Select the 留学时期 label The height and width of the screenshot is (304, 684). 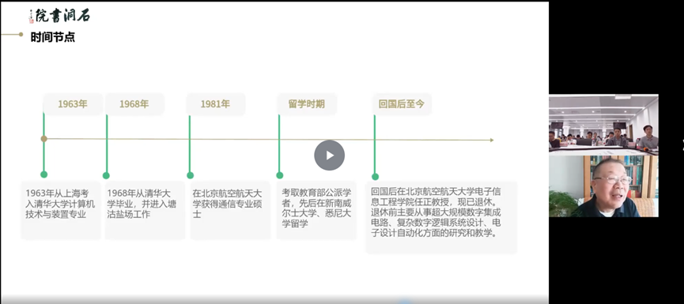click(x=307, y=104)
